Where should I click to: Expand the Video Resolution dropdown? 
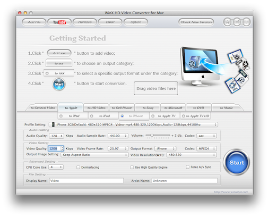point(192,155)
